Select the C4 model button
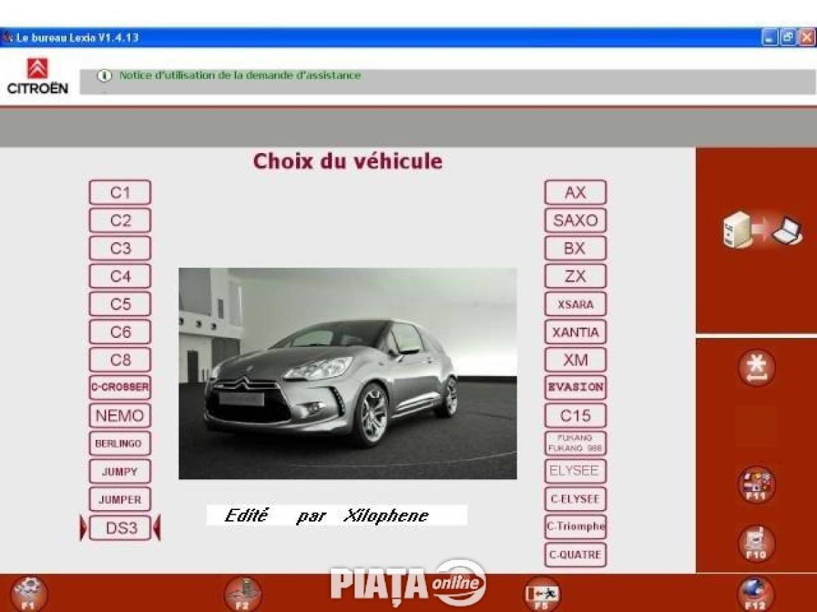817x612 pixels. pyautogui.click(x=120, y=276)
